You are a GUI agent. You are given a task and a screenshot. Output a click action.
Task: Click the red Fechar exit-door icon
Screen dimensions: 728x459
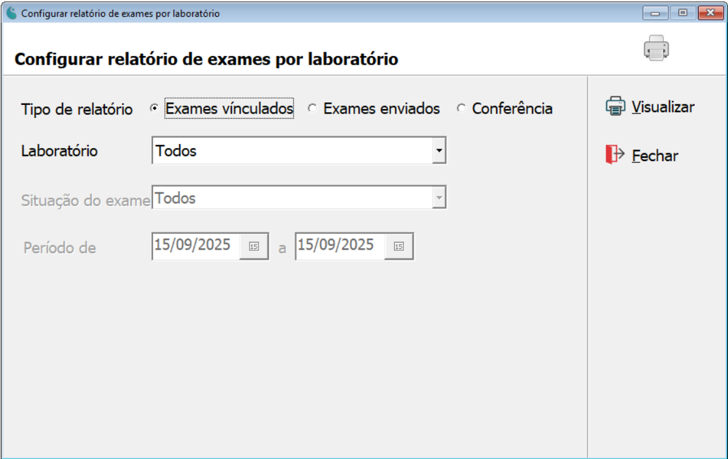click(x=615, y=155)
